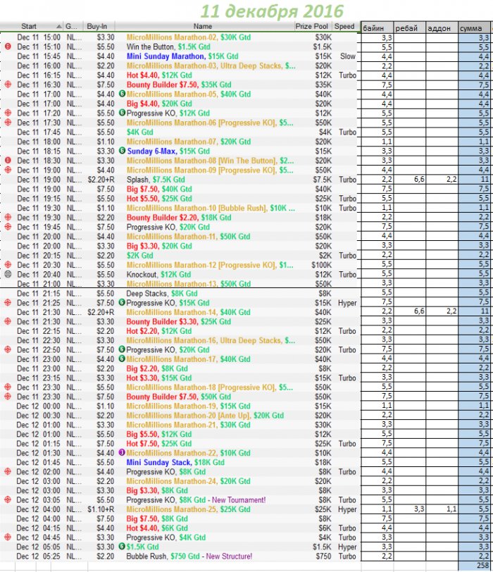The height and width of the screenshot is (572, 493).
Task: Select MicroMillions Marathon-02, $30K Gtd tournament
Action: (x=189, y=37)
